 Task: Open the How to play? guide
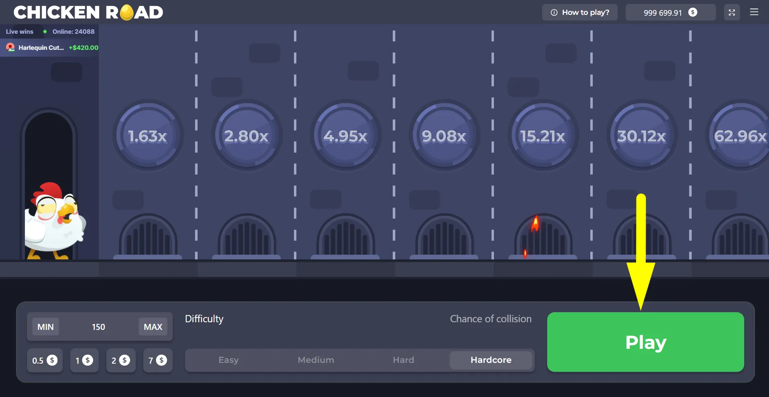coord(579,12)
